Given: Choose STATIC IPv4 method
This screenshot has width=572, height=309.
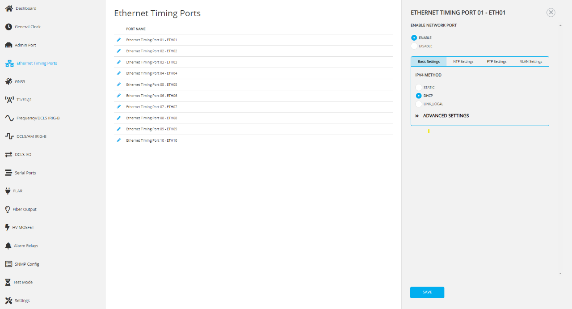Looking at the screenshot, I should tap(419, 88).
